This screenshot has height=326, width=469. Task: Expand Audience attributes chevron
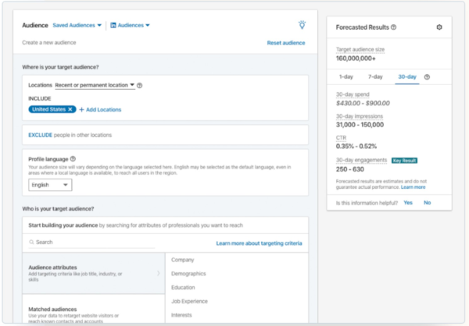tap(158, 273)
